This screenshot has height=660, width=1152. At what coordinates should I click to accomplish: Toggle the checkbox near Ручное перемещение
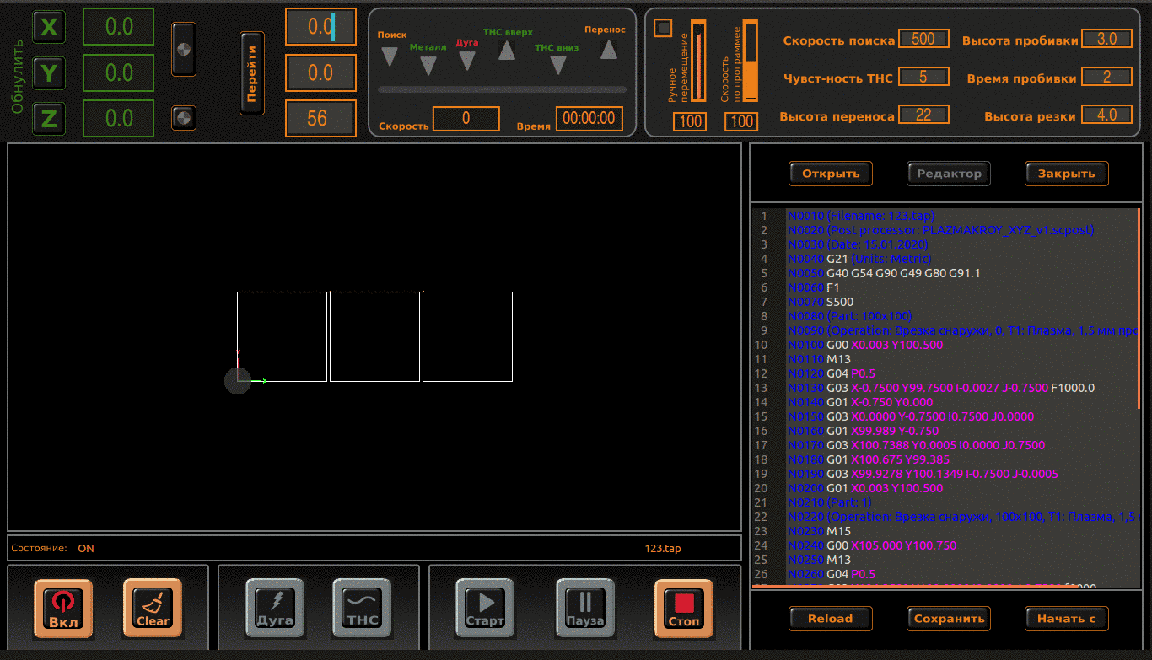tap(664, 28)
